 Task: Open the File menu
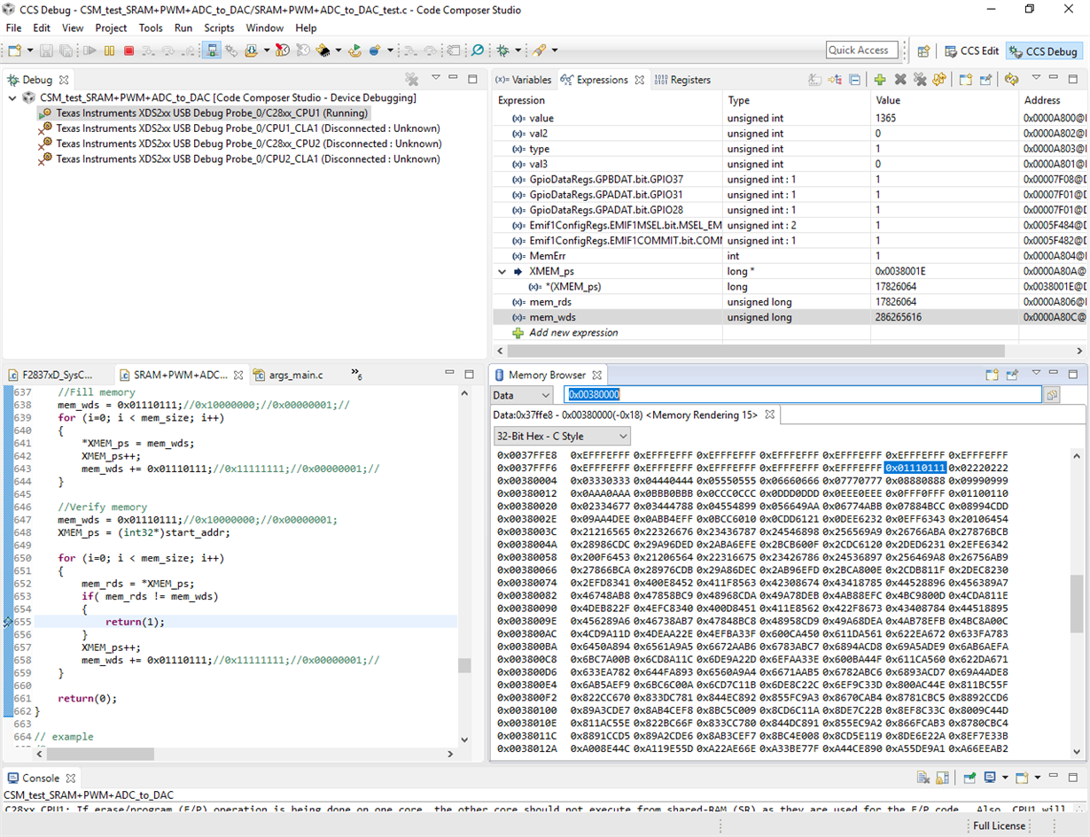tap(13, 27)
